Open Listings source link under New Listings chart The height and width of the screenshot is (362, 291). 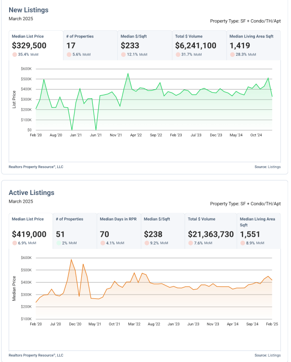tap(274, 167)
